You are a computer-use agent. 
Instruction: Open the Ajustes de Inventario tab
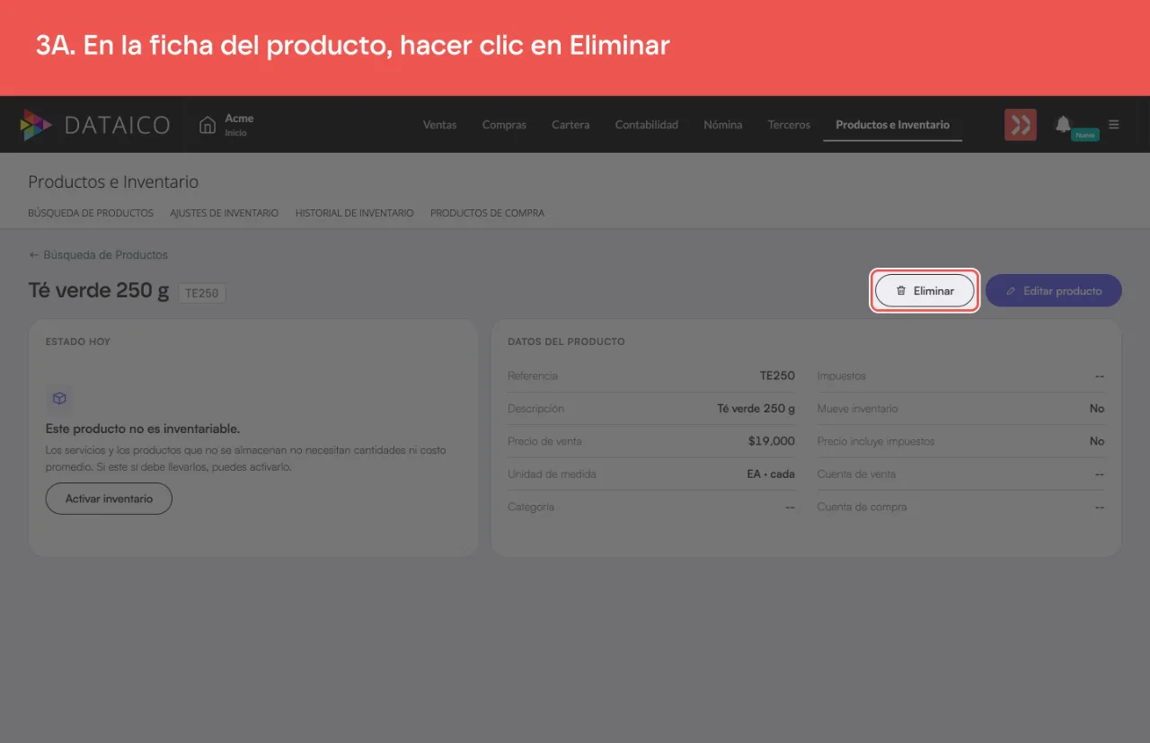[225, 213]
